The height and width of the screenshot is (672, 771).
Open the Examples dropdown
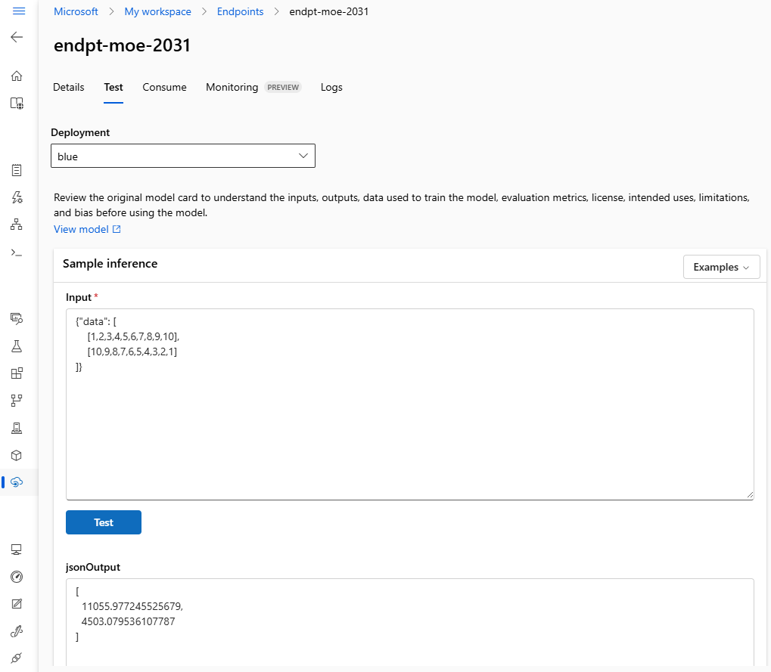pos(721,267)
